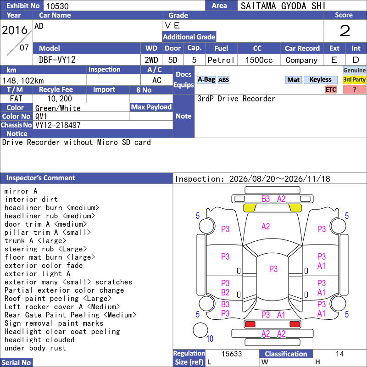Click the exterior grade E
The height and width of the screenshot is (367, 367).
tap(334, 60)
